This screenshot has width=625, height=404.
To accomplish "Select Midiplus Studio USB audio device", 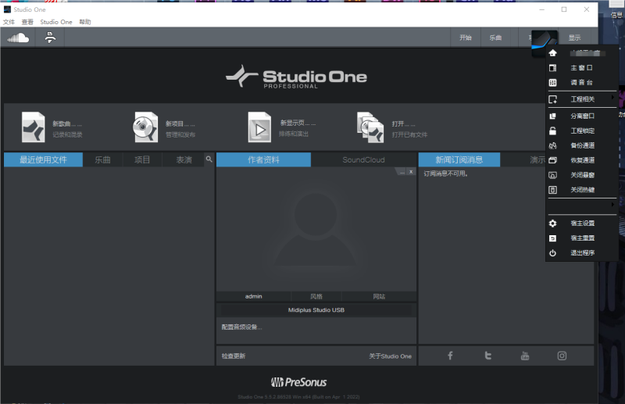I will coord(316,310).
